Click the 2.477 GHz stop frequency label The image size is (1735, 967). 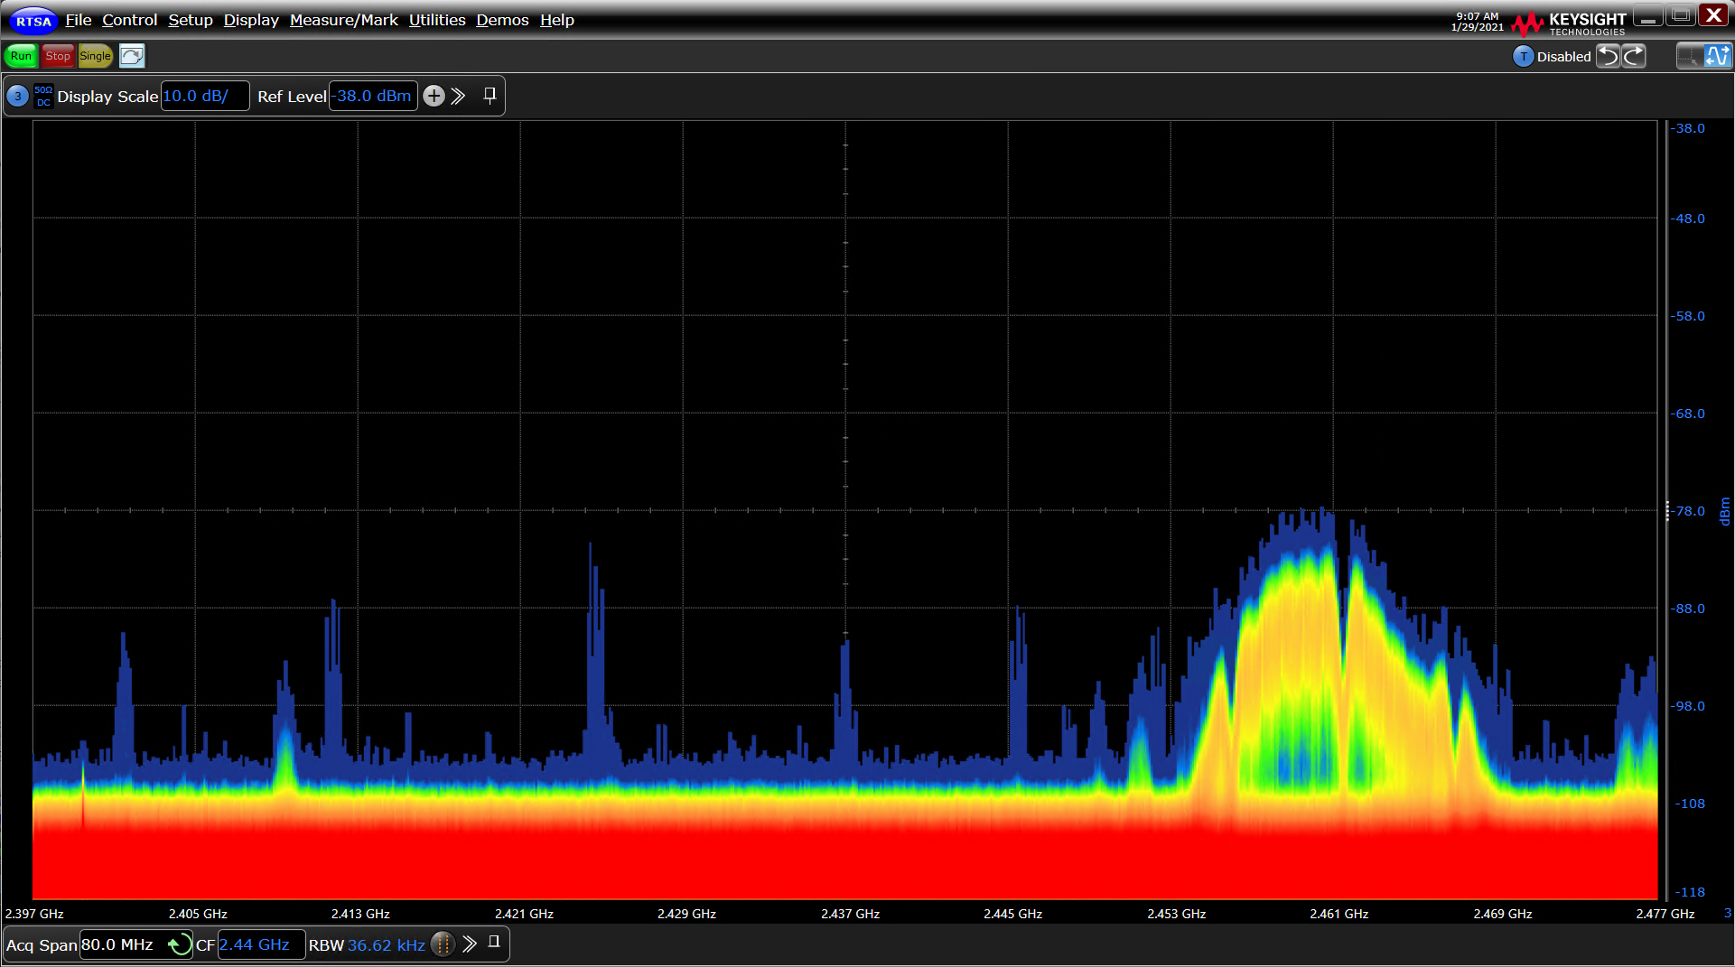pyautogui.click(x=1665, y=914)
